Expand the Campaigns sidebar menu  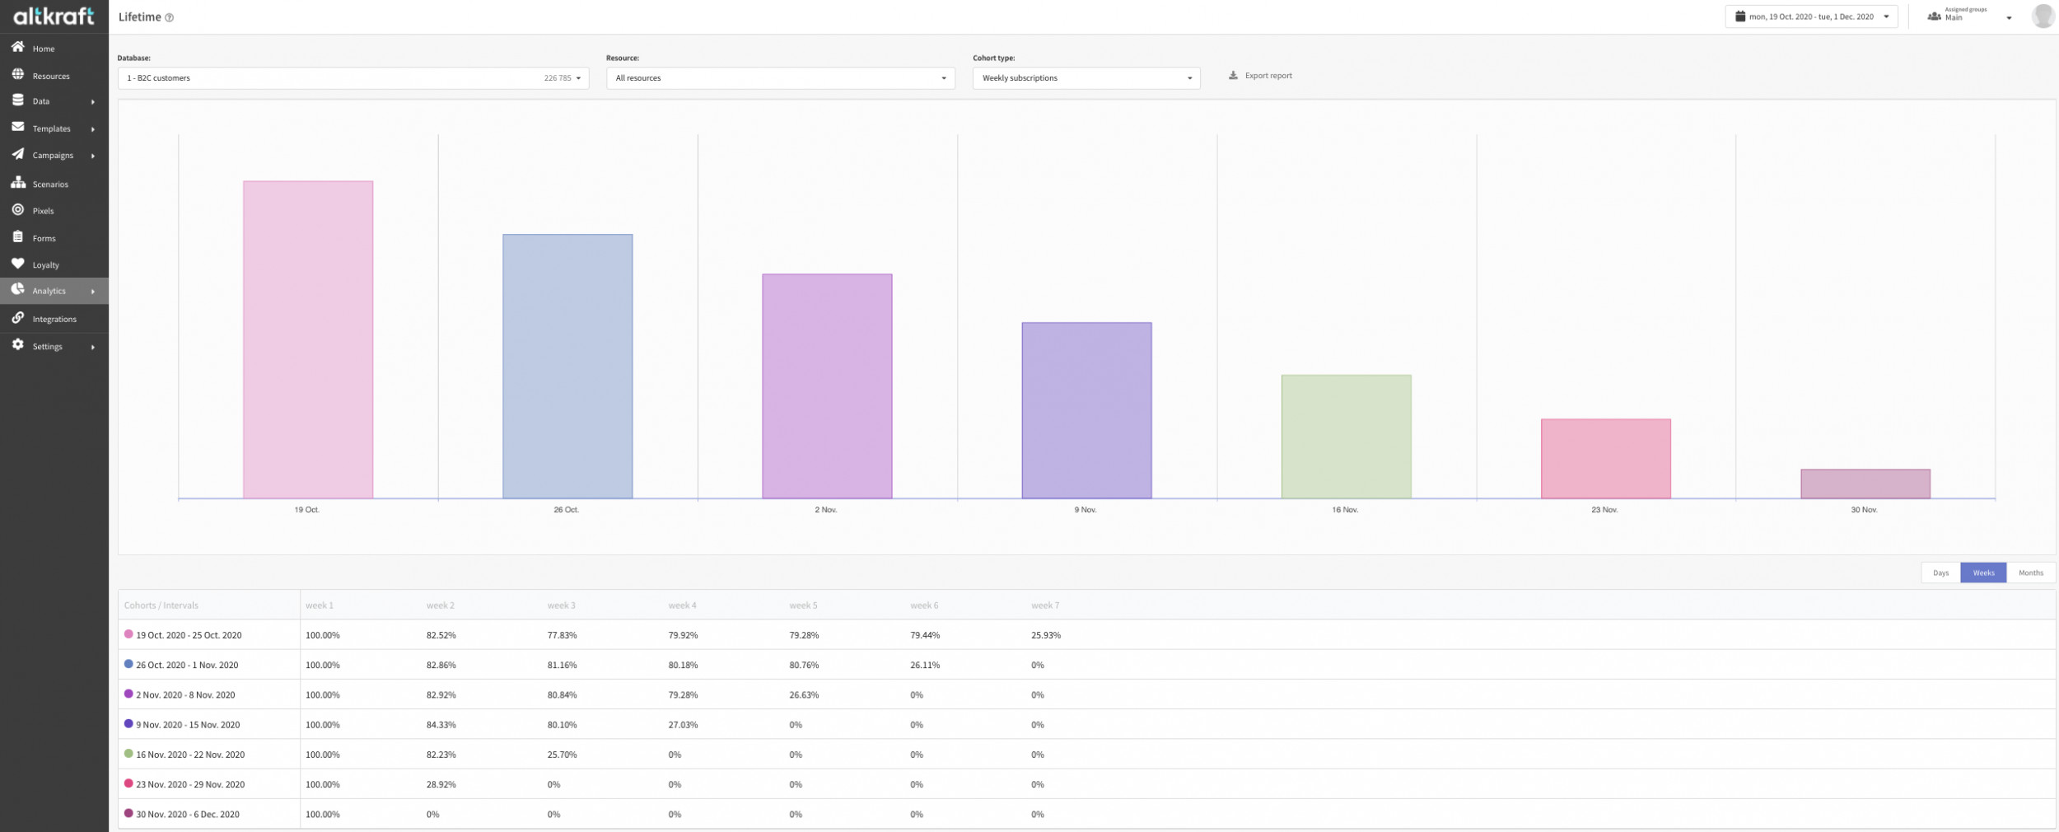tap(54, 155)
